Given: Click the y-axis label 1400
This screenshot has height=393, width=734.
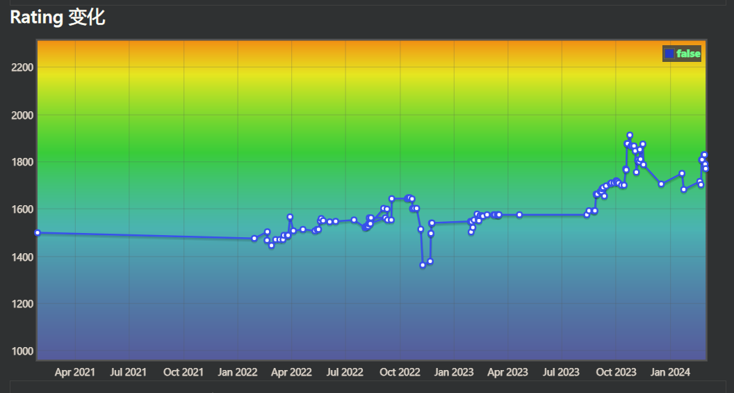Looking at the screenshot, I should [22, 257].
